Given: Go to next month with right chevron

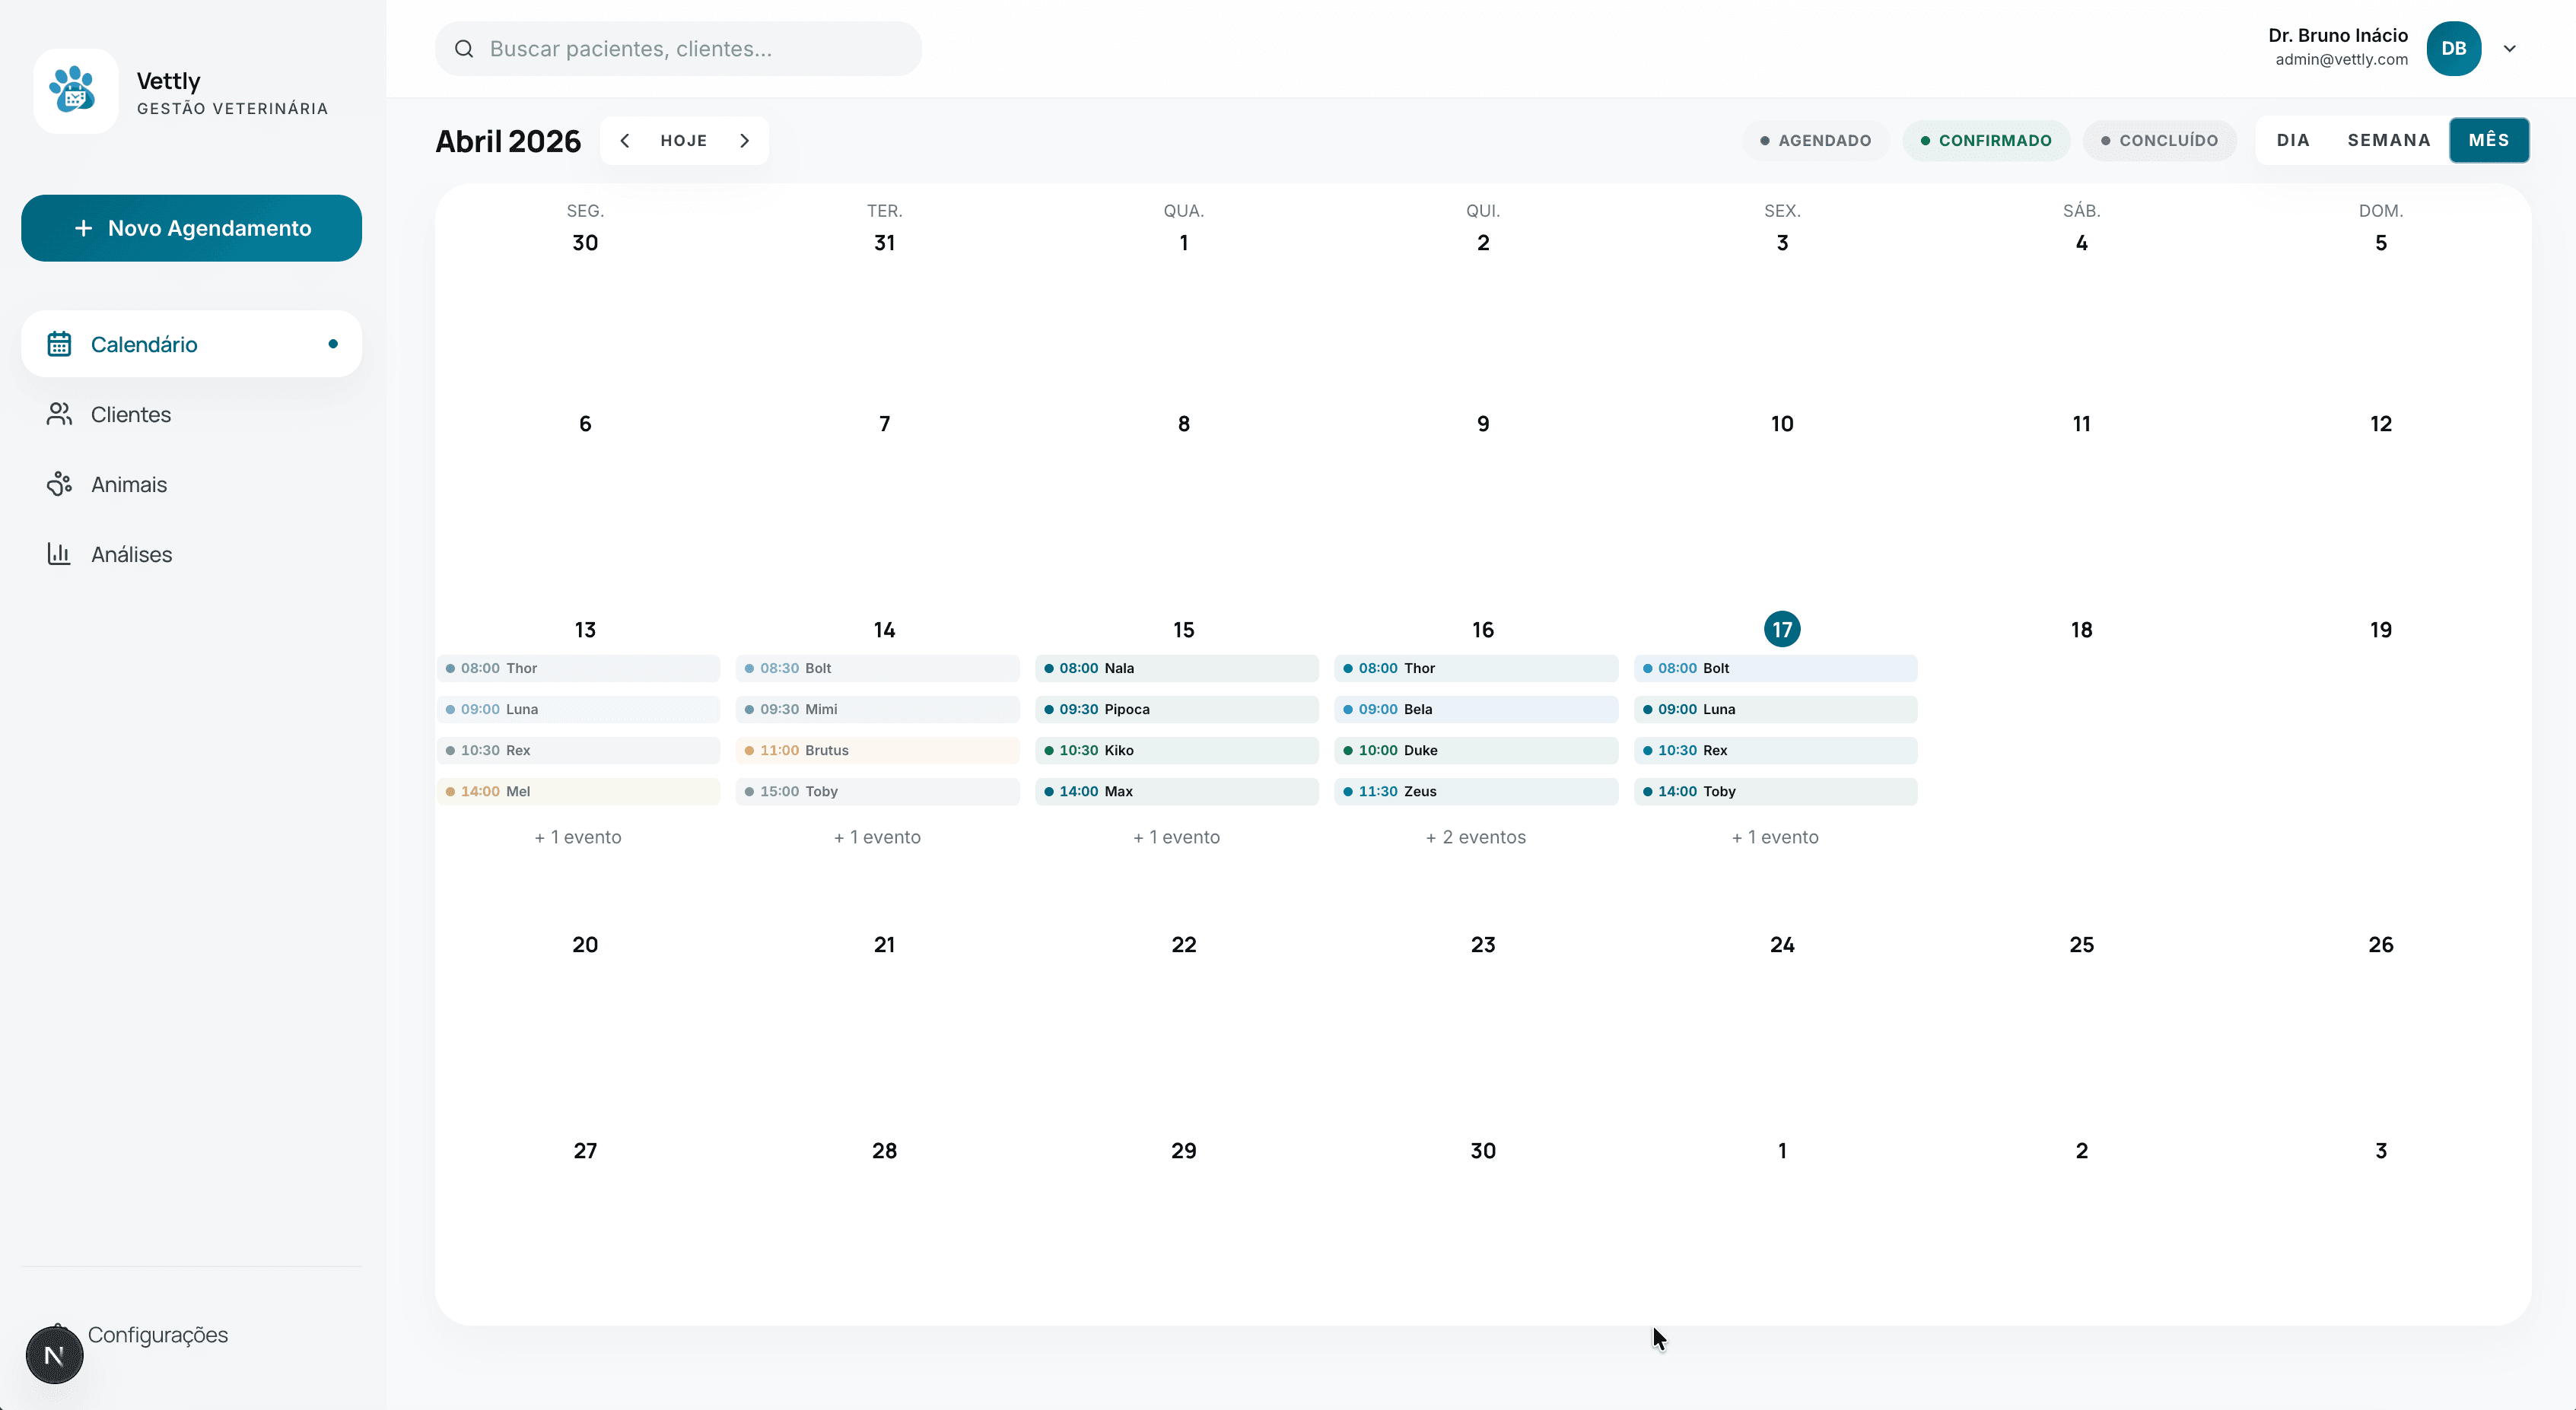Looking at the screenshot, I should [745, 141].
